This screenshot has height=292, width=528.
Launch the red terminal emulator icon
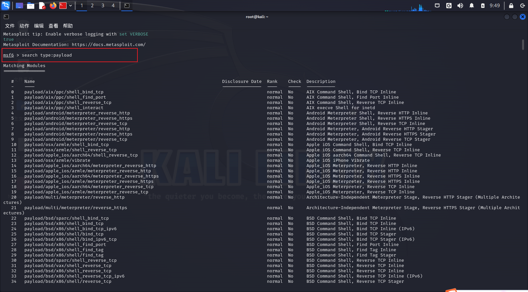63,6
